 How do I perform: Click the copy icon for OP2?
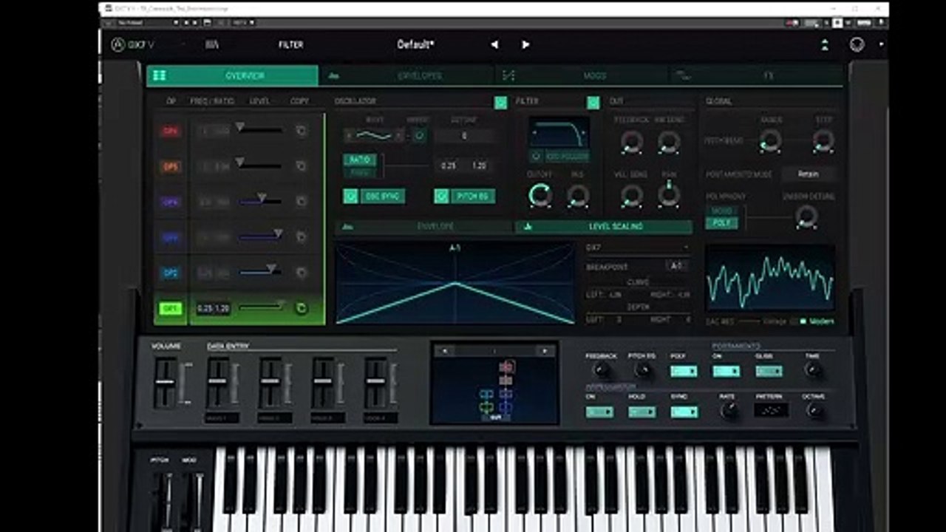point(301,273)
